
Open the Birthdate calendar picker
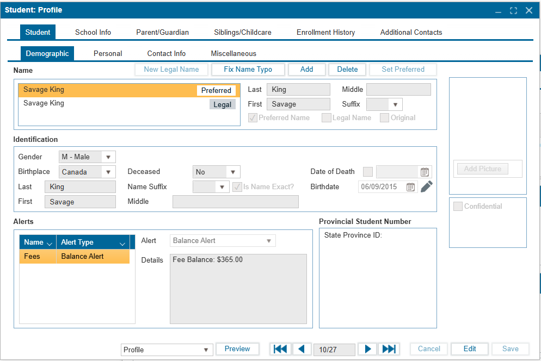pos(411,187)
